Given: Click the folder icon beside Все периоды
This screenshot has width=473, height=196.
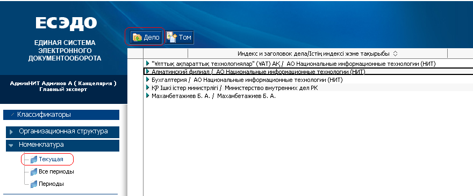Looking at the screenshot, I should pyautogui.click(x=34, y=172).
